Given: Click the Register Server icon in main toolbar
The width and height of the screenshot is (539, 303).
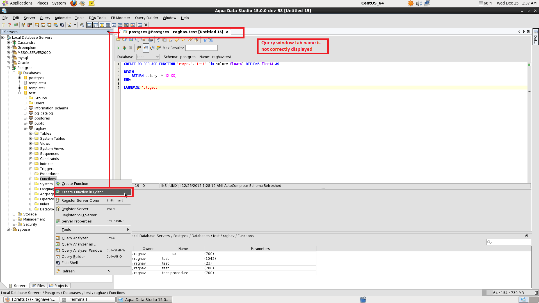Looking at the screenshot, I should pyautogui.click(x=3, y=25).
